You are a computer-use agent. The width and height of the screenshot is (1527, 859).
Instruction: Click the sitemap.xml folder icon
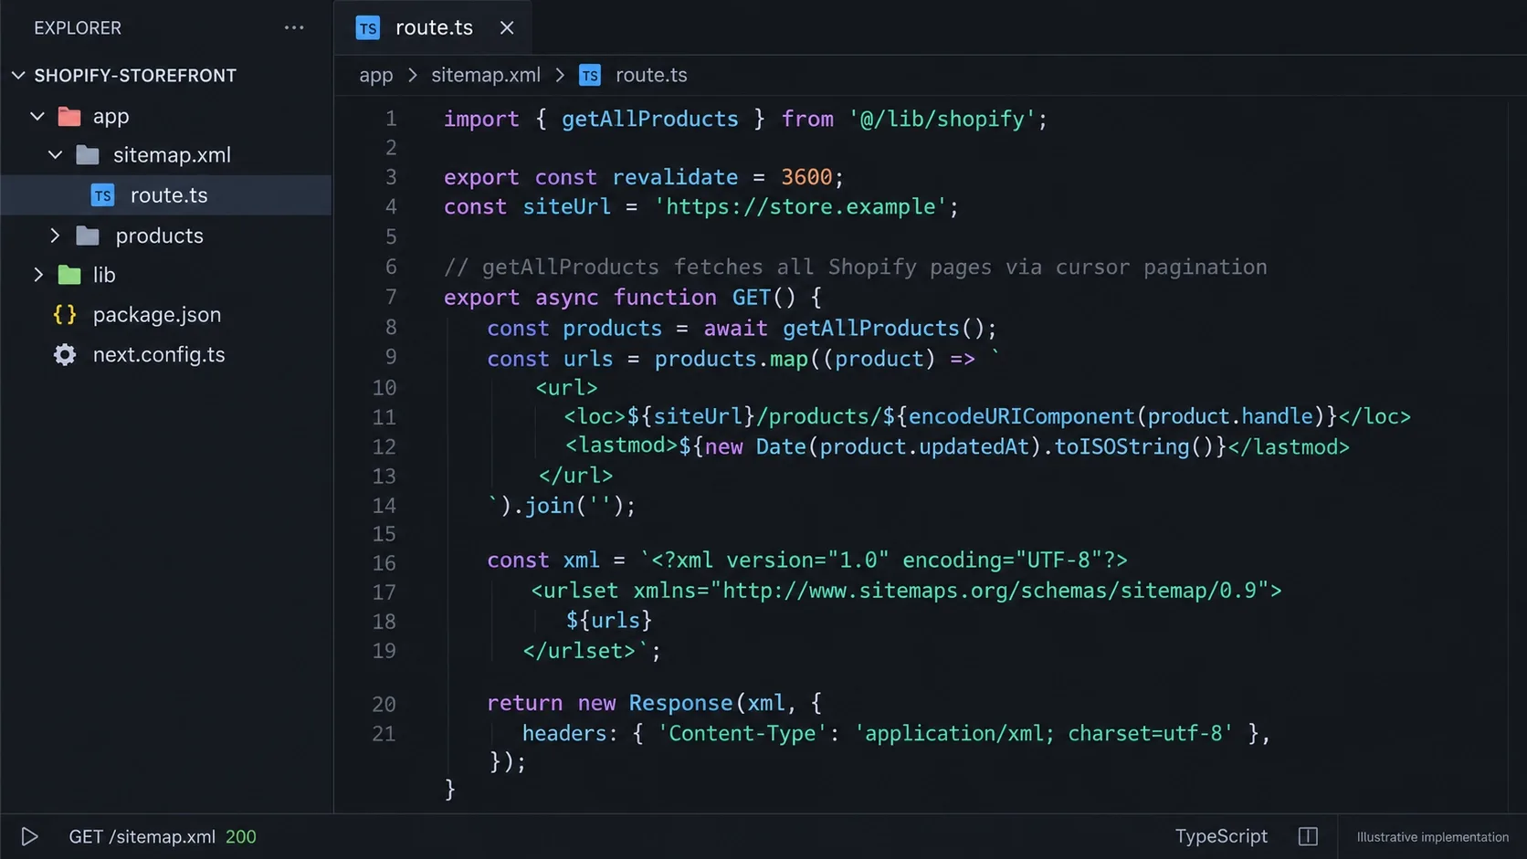click(x=88, y=155)
